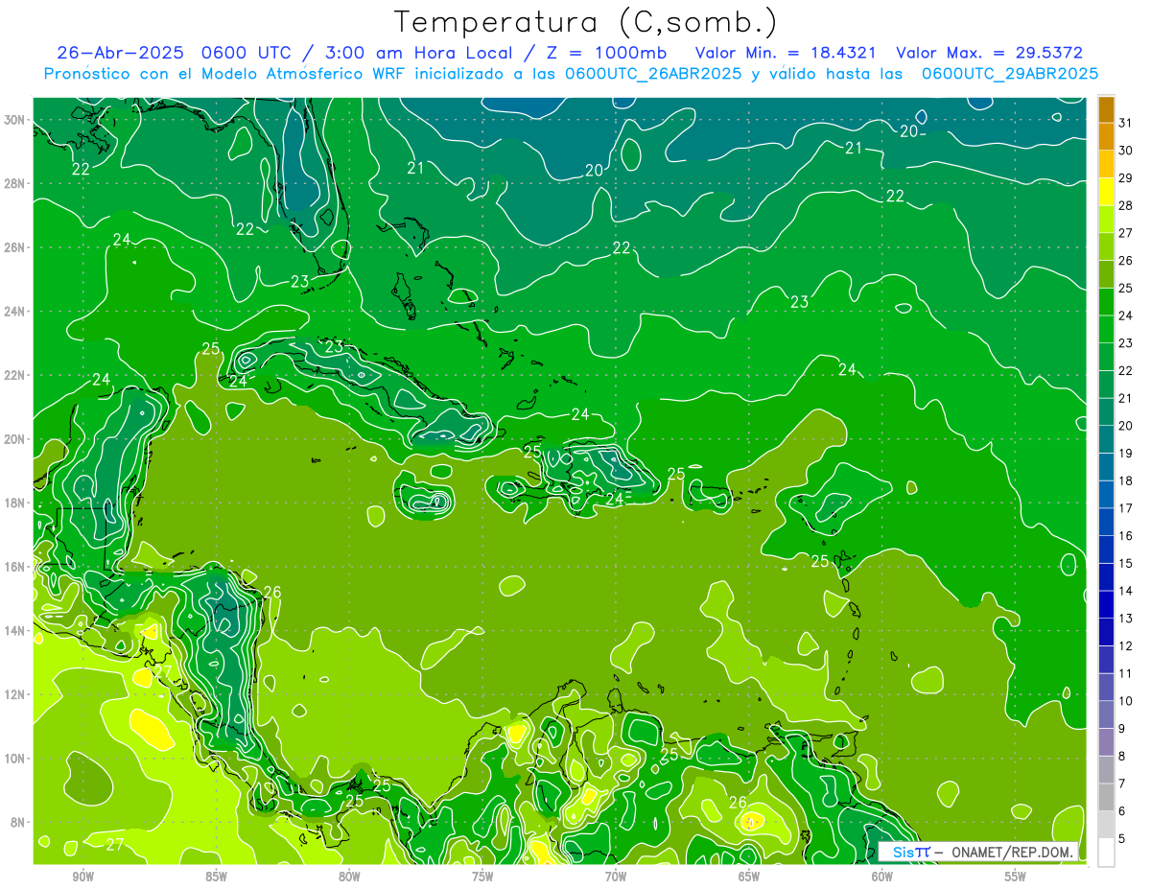Viewport: 1151px width, 889px height.
Task: Click the "22N" latitude axis label
Action: point(14,375)
